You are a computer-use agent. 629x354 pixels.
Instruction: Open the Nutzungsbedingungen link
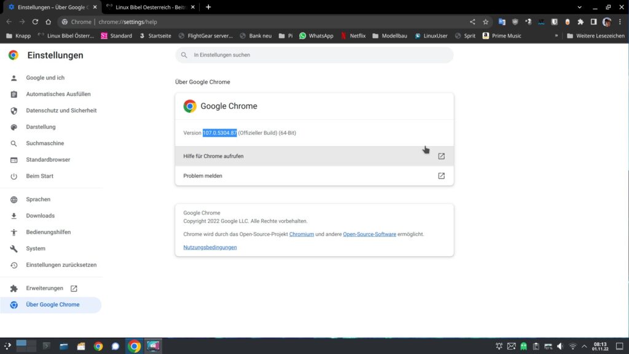pos(210,248)
